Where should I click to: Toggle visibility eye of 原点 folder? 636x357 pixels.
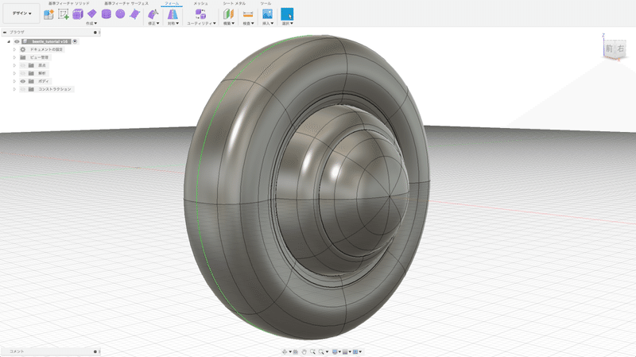(x=23, y=65)
